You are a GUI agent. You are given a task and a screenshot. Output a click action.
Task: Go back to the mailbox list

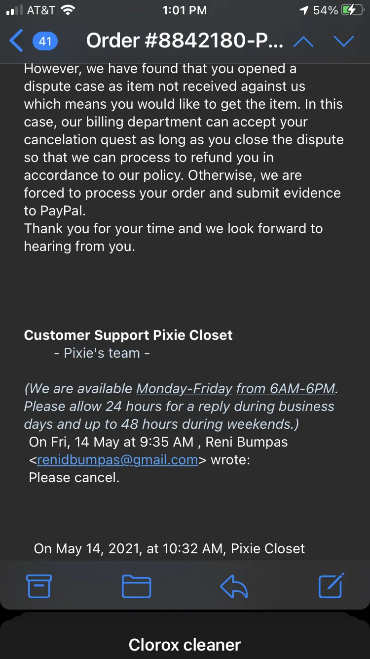[x=16, y=41]
